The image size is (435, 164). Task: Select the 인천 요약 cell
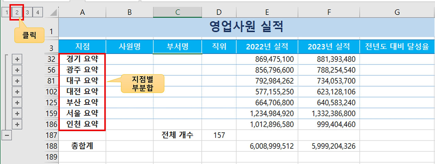(x=82, y=124)
